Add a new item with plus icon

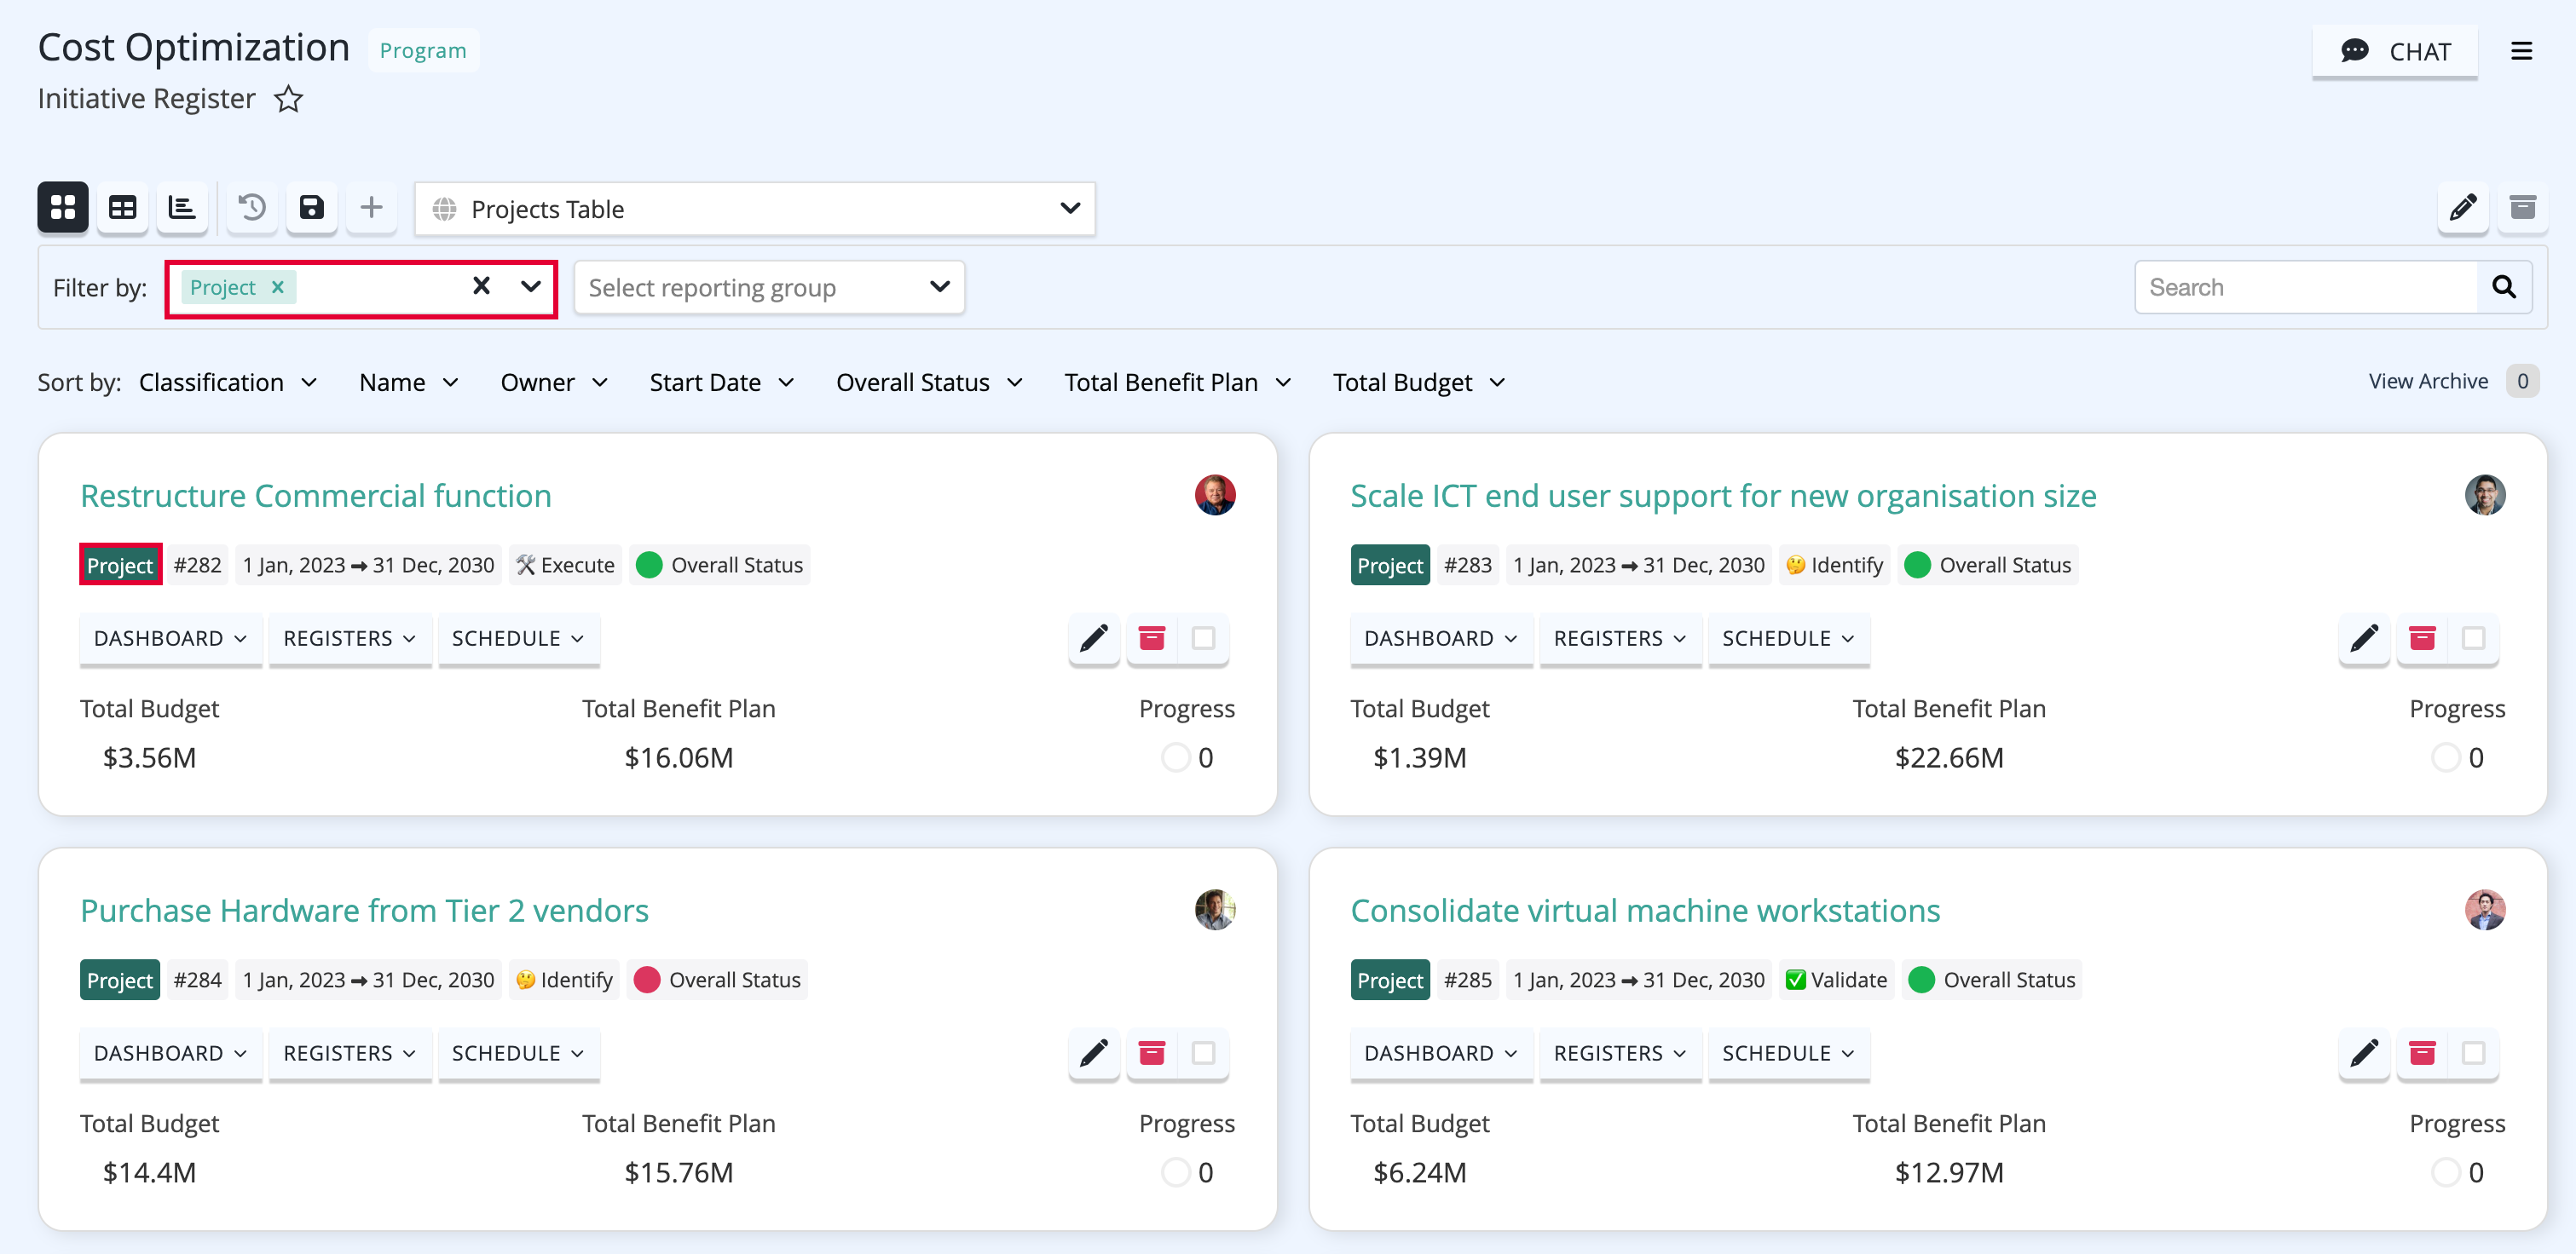pyautogui.click(x=371, y=207)
